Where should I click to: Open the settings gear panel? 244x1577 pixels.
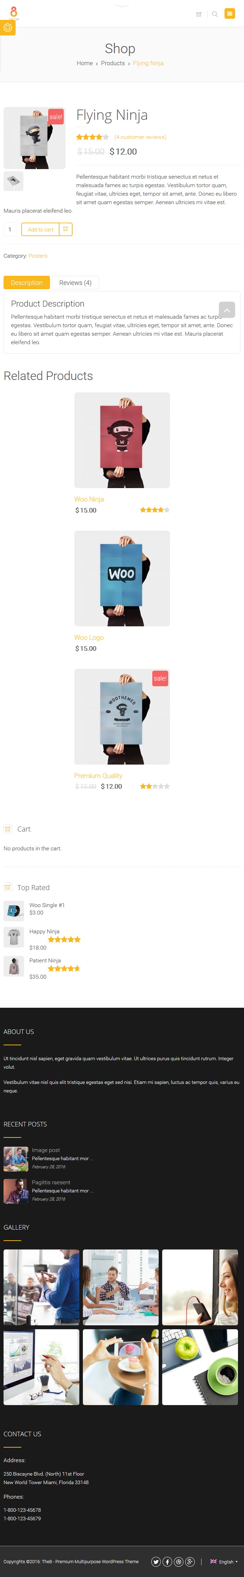coord(7,28)
